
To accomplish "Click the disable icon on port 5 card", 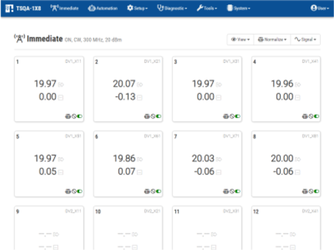I will [x=74, y=191].
